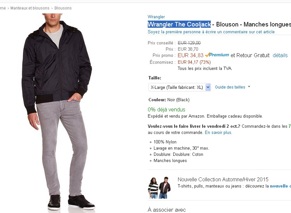Click the Wrangler brand link above title

156,17
